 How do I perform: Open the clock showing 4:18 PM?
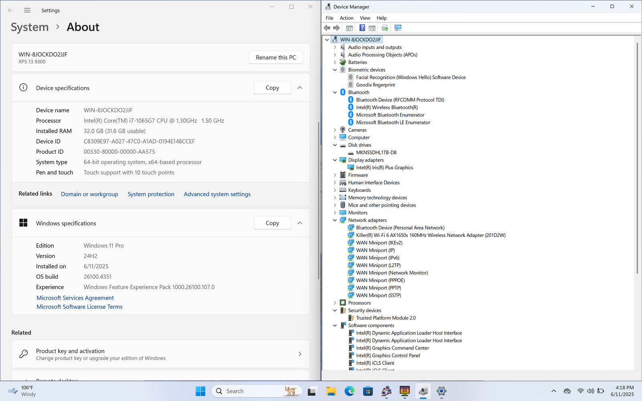[x=622, y=391]
